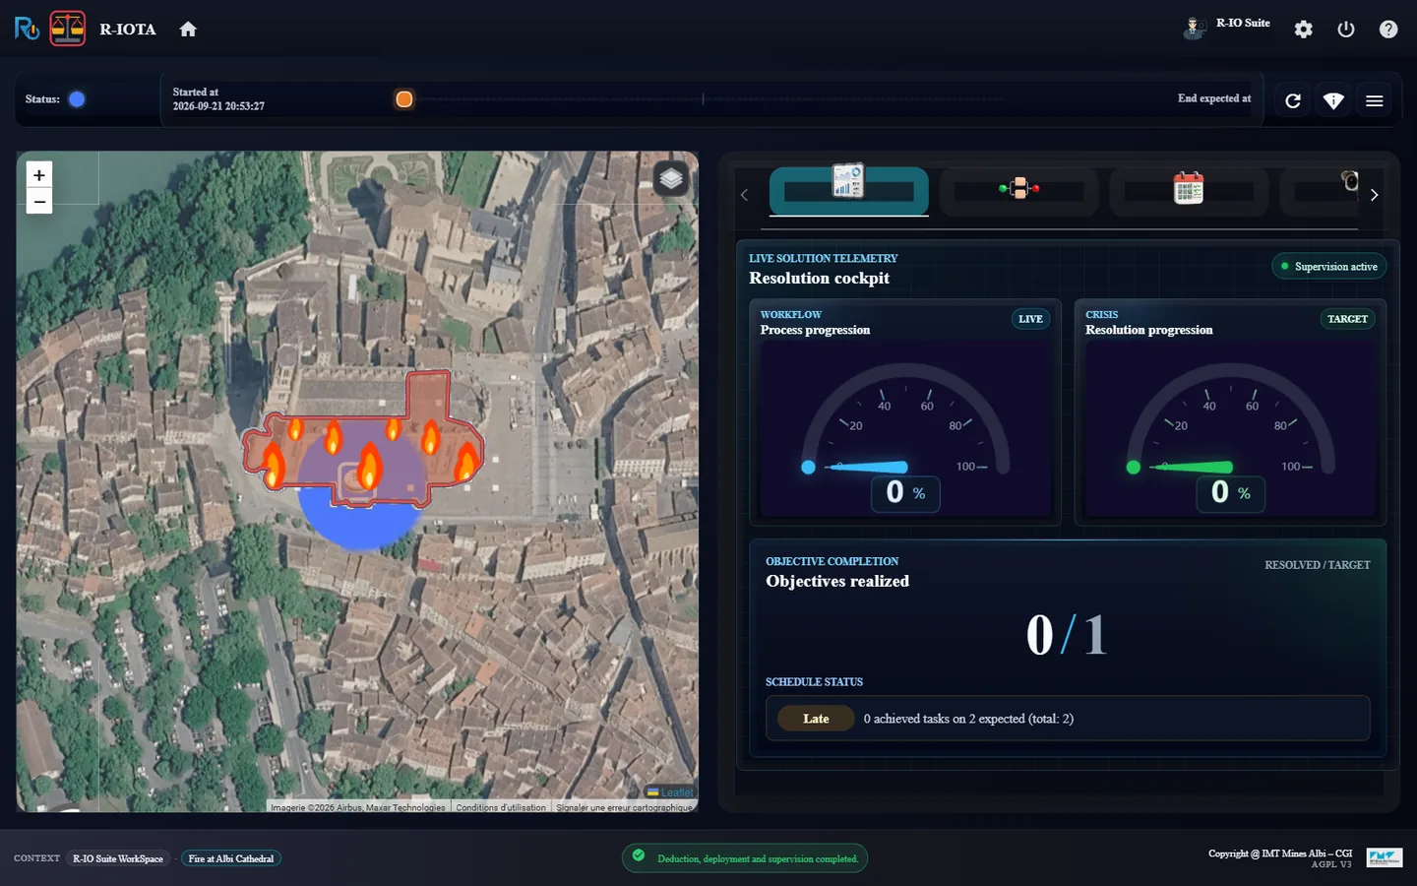
Task: Open the Leaflet attribution link
Action: click(x=676, y=792)
